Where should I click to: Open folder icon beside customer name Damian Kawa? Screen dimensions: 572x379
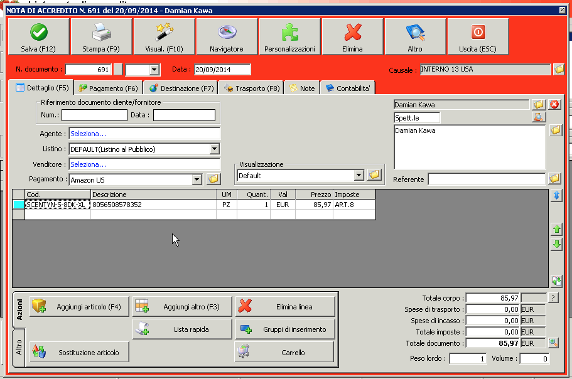tap(539, 105)
